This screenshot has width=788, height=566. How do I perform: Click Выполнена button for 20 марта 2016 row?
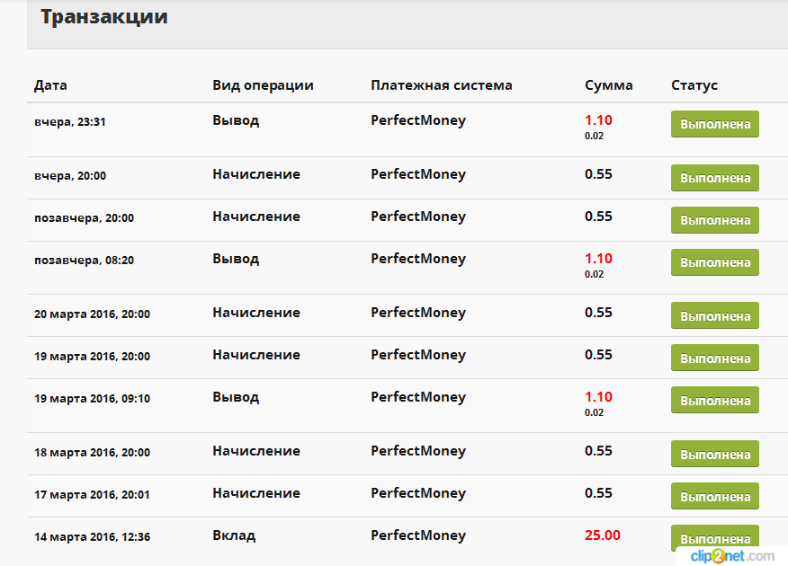(x=714, y=315)
